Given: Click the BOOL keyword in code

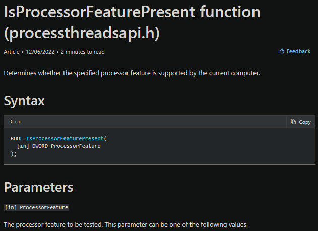Looking at the screenshot, I should click(x=17, y=138).
